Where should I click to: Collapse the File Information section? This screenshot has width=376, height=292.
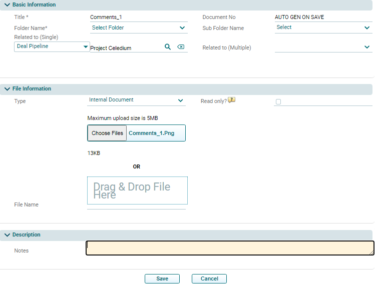pos(7,89)
